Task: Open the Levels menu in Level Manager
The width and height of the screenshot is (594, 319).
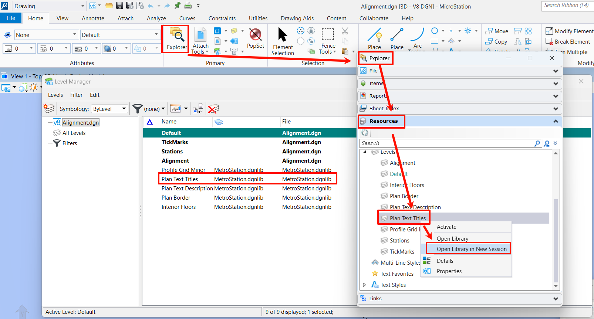Action: click(55, 95)
